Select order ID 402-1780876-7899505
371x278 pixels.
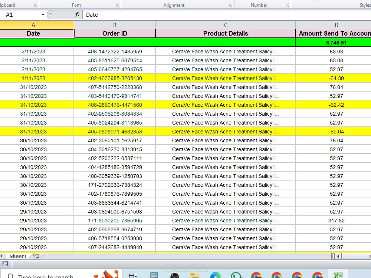tap(115, 194)
